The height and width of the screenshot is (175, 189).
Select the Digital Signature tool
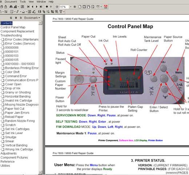point(34,12)
